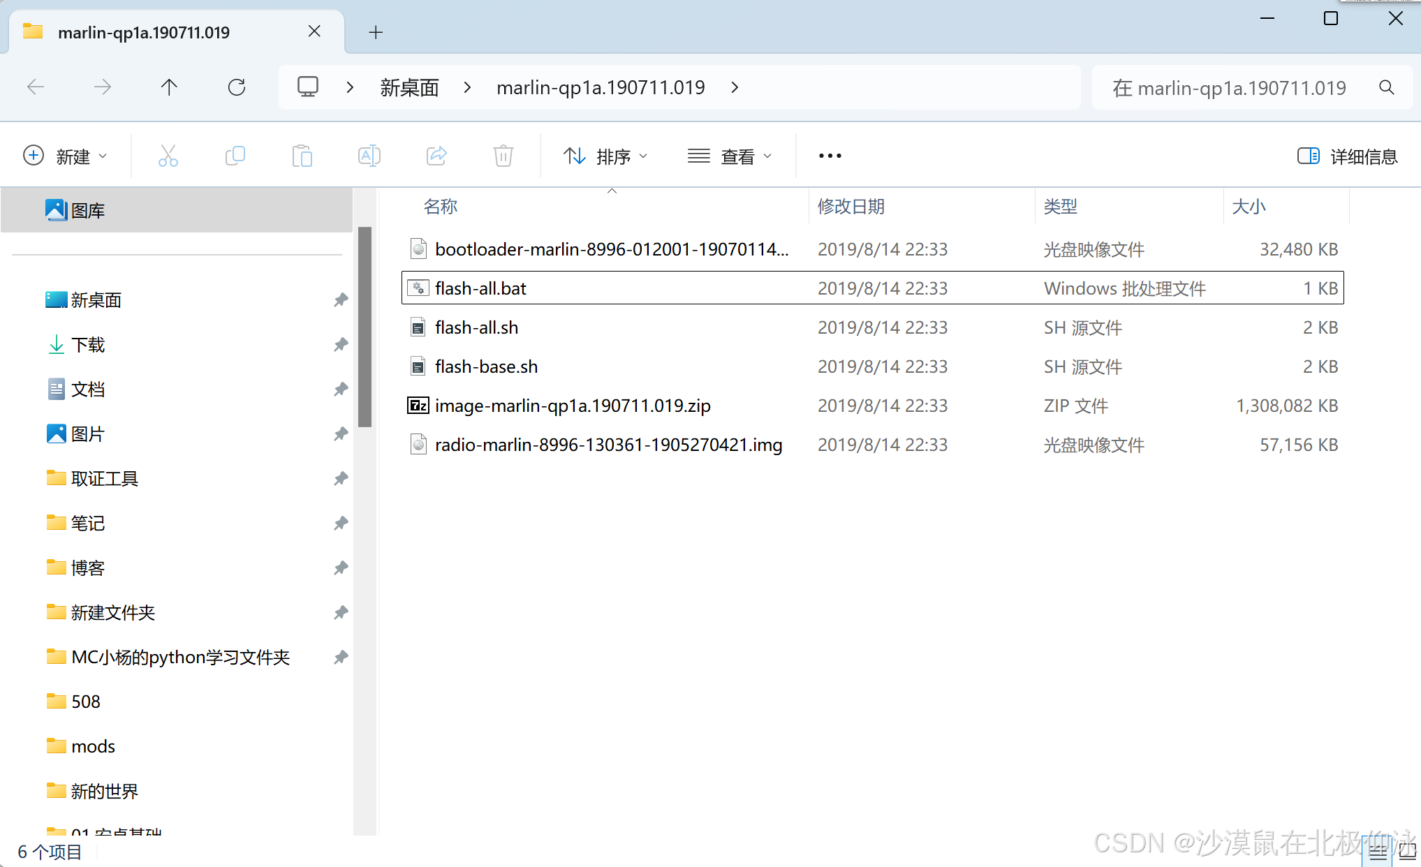
Task: Open the three-dot more options menu
Action: pos(830,156)
